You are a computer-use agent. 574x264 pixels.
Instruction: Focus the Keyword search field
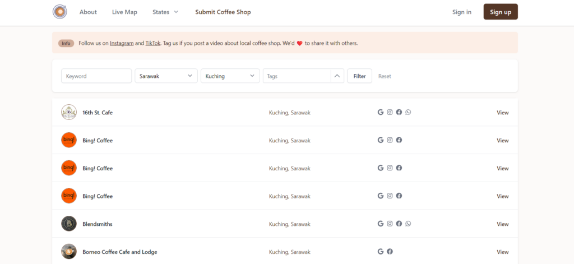[96, 76]
